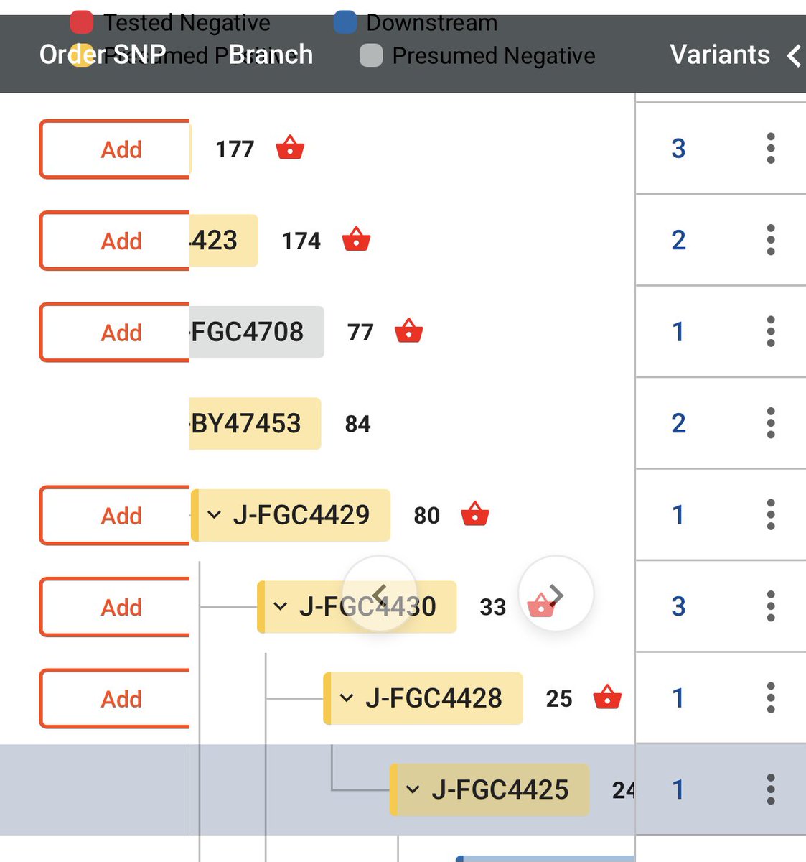Screen dimensions: 806x862
Task: Open the three-dot menu in the 177 row
Action: click(x=771, y=148)
